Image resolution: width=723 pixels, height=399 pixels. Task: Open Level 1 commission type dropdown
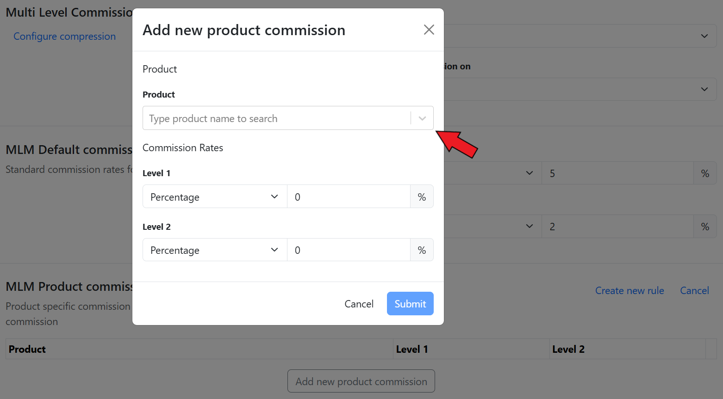pos(215,197)
